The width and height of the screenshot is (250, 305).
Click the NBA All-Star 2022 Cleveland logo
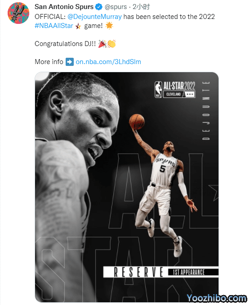pos(175,89)
